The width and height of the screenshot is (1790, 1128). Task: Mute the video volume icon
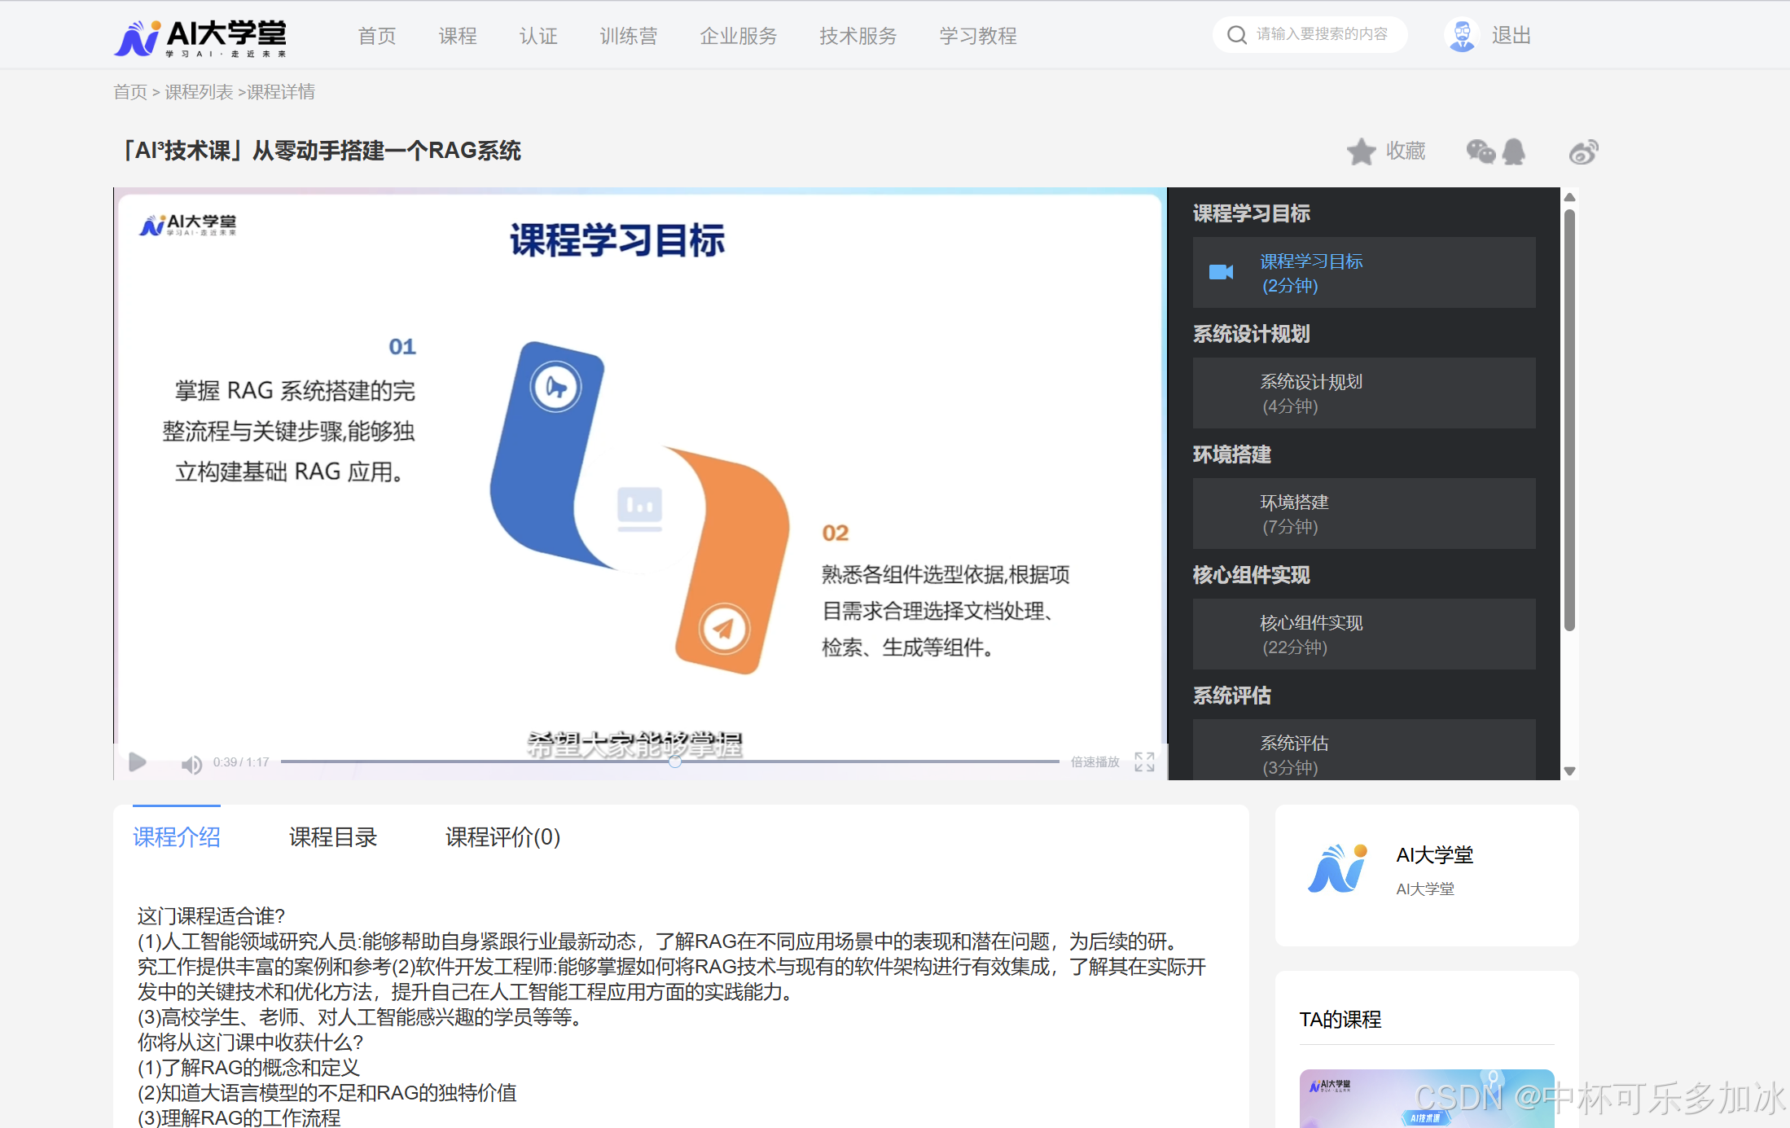(x=191, y=762)
